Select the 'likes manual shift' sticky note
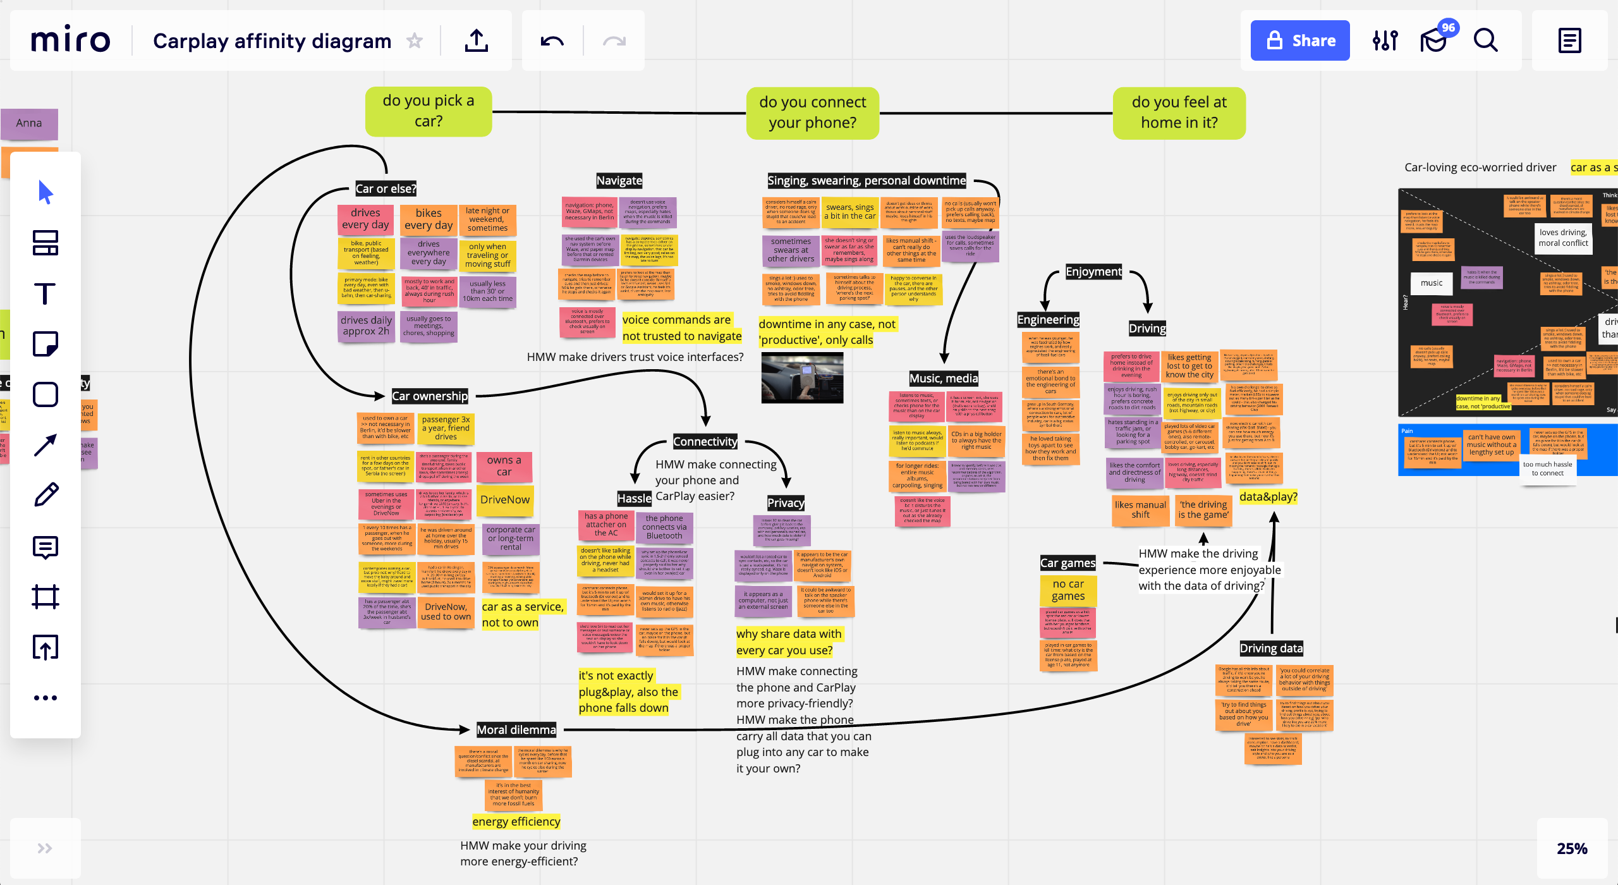 pos(1140,510)
